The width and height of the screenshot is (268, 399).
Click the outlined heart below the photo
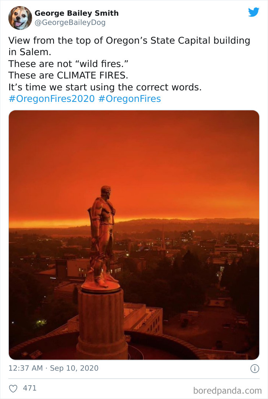[13, 388]
